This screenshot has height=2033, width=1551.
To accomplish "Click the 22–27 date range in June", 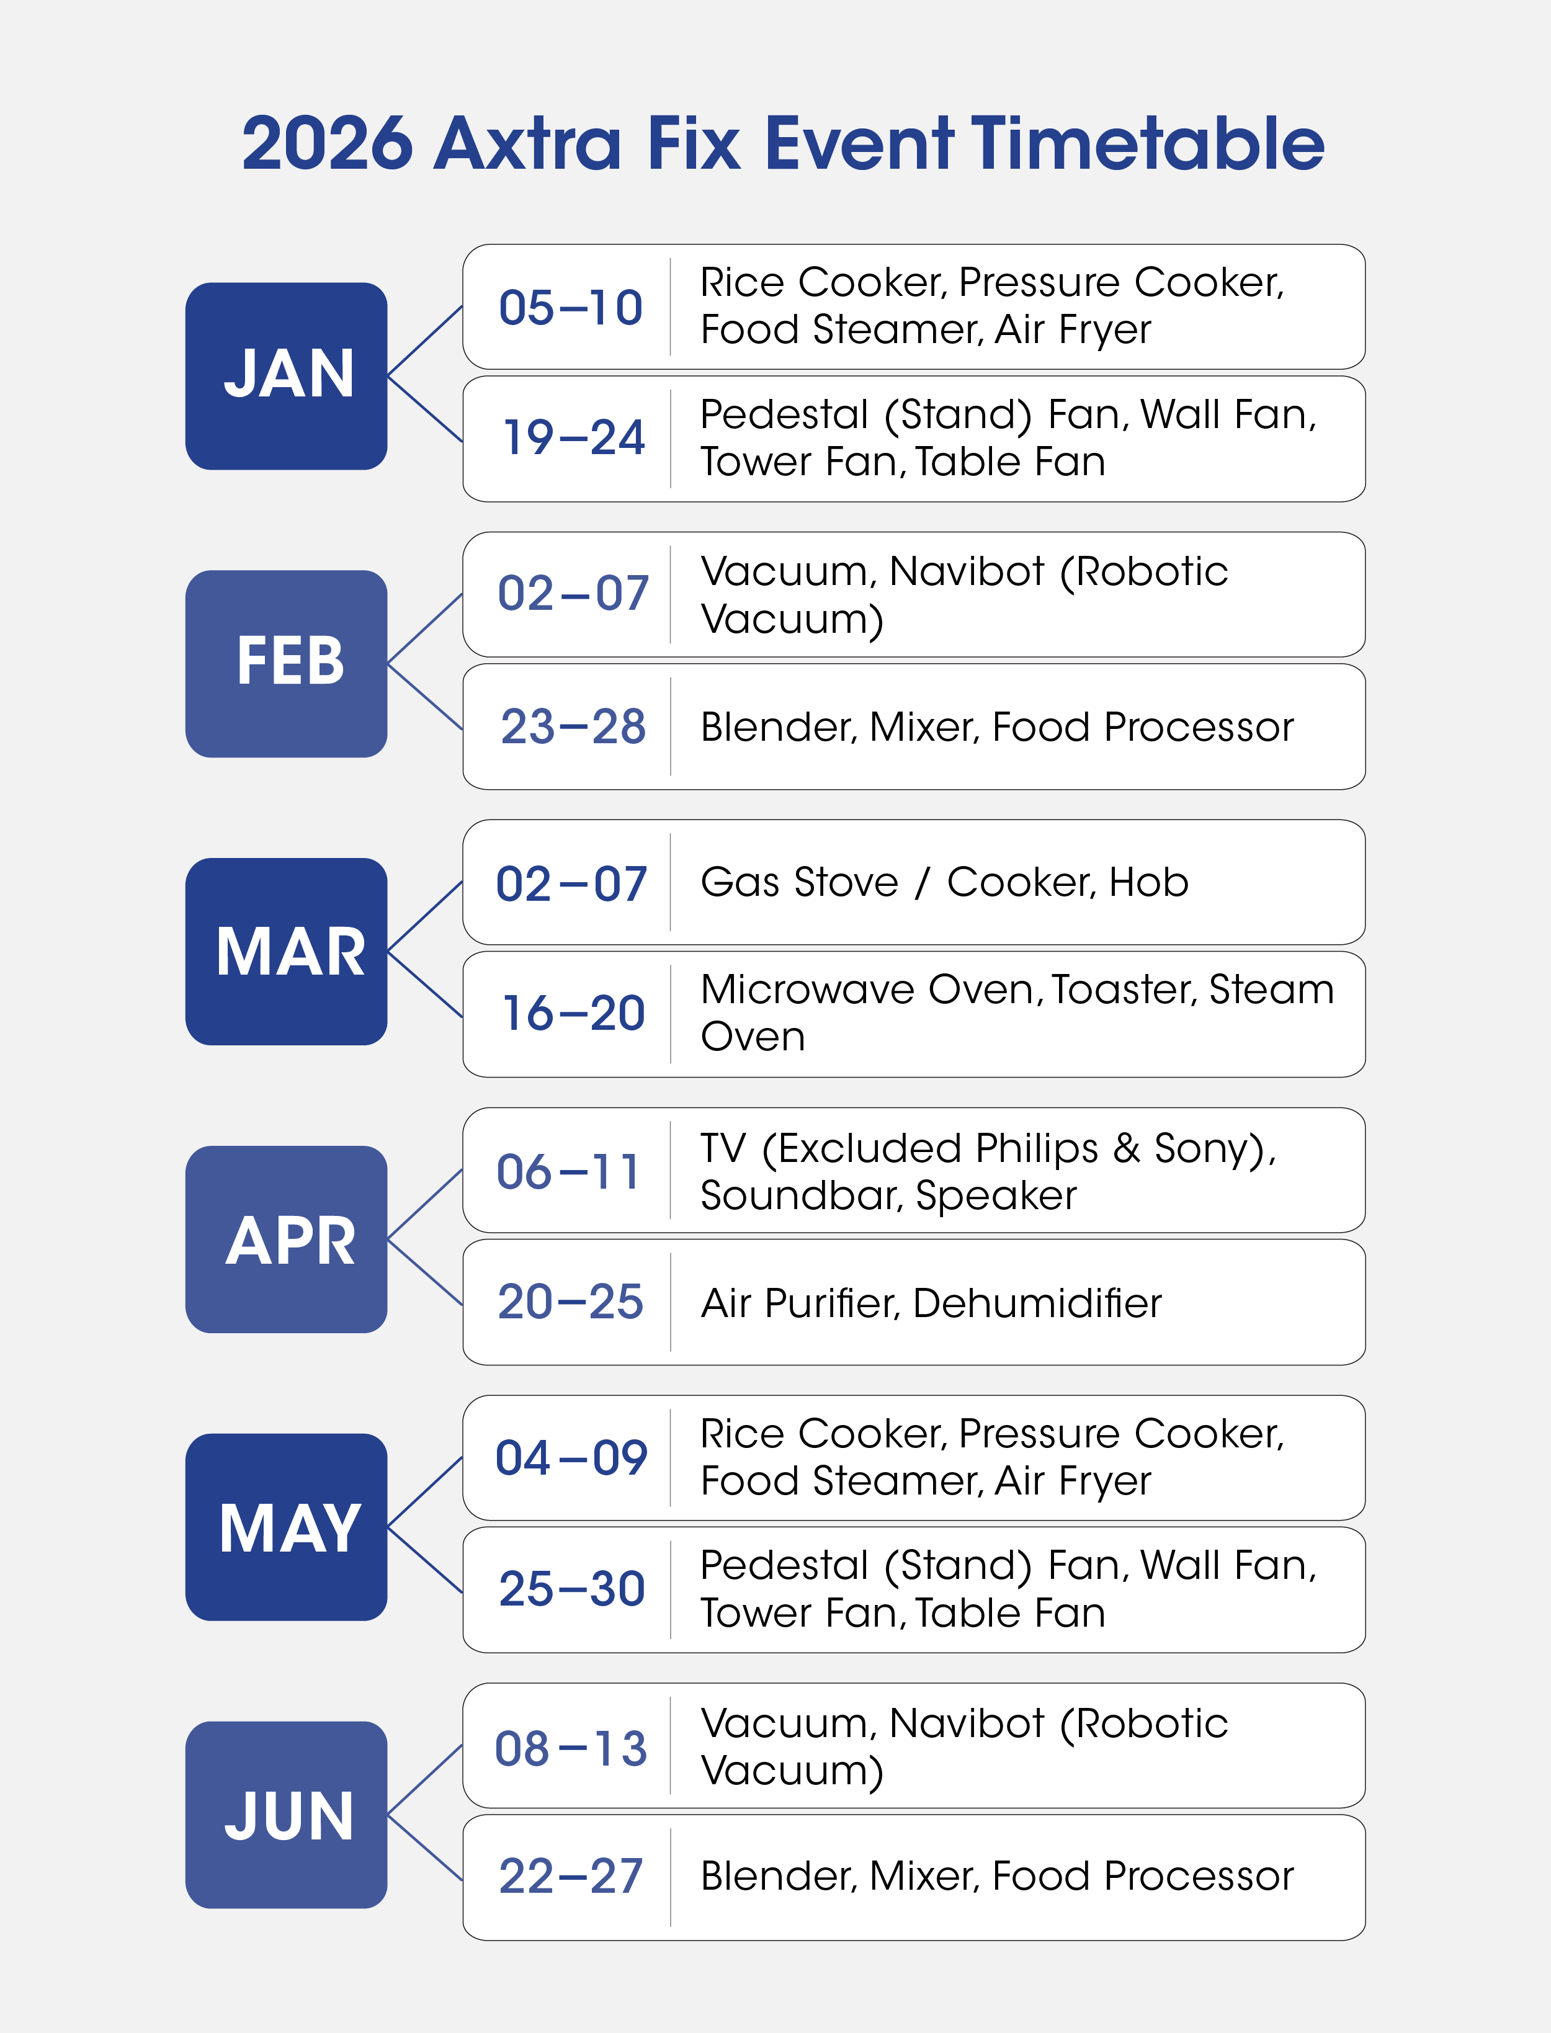I will point(571,1876).
